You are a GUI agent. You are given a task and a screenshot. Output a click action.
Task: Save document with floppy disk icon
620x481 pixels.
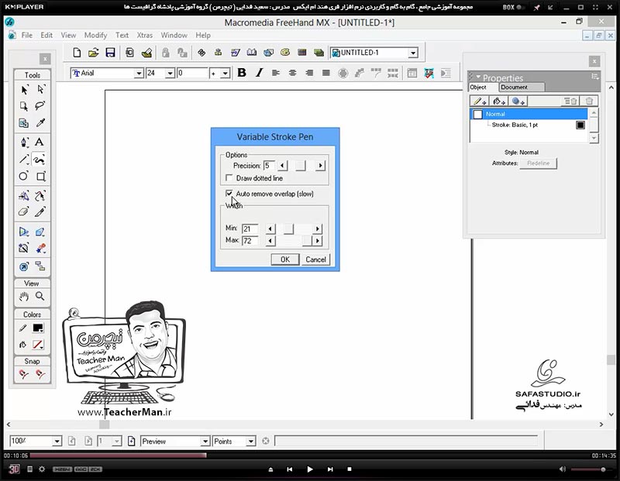(110, 53)
